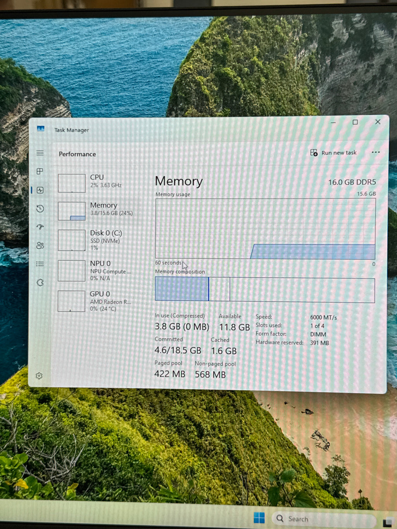Click the Speed value 6000 MT/s
Screen dimensions: 397x529
point(323,317)
